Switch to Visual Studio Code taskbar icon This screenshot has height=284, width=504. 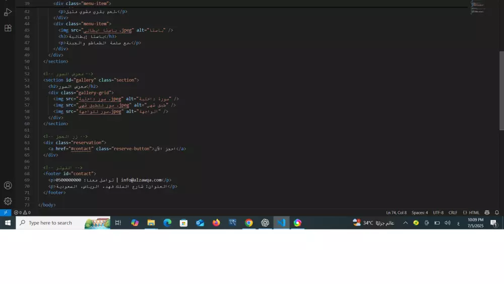click(x=281, y=222)
